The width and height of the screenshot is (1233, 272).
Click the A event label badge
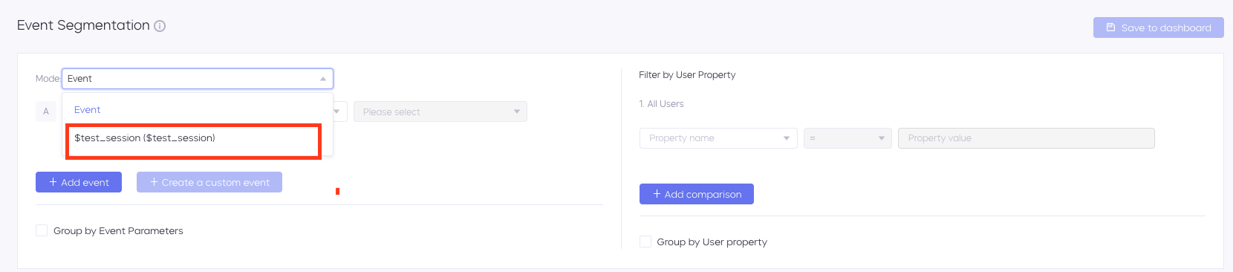pyautogui.click(x=46, y=111)
